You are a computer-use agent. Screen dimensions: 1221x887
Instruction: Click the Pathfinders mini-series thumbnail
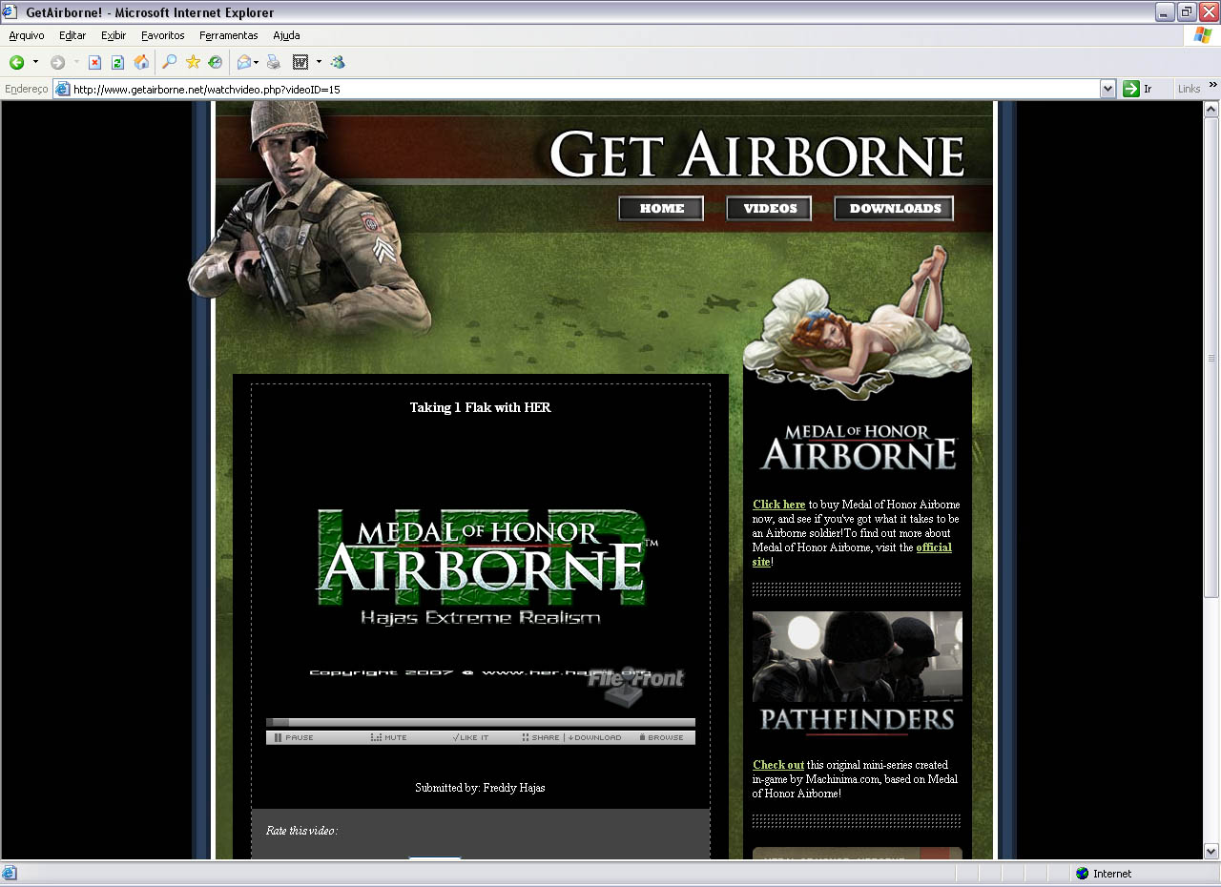pyautogui.click(x=857, y=674)
